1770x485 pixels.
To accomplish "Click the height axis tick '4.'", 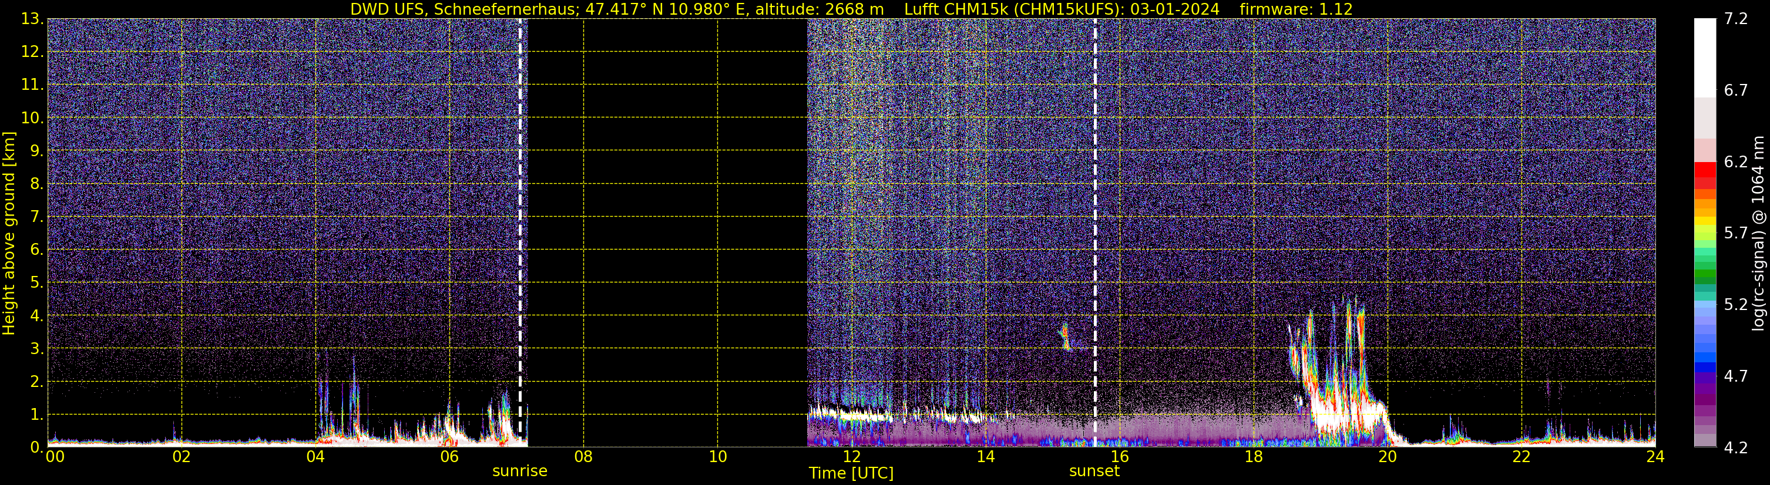I will coord(36,316).
